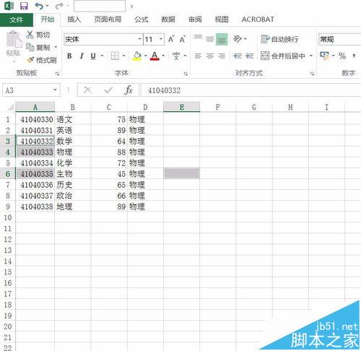Click the yellow Fill Color bucket
The image size is (361, 351).
[137, 56]
